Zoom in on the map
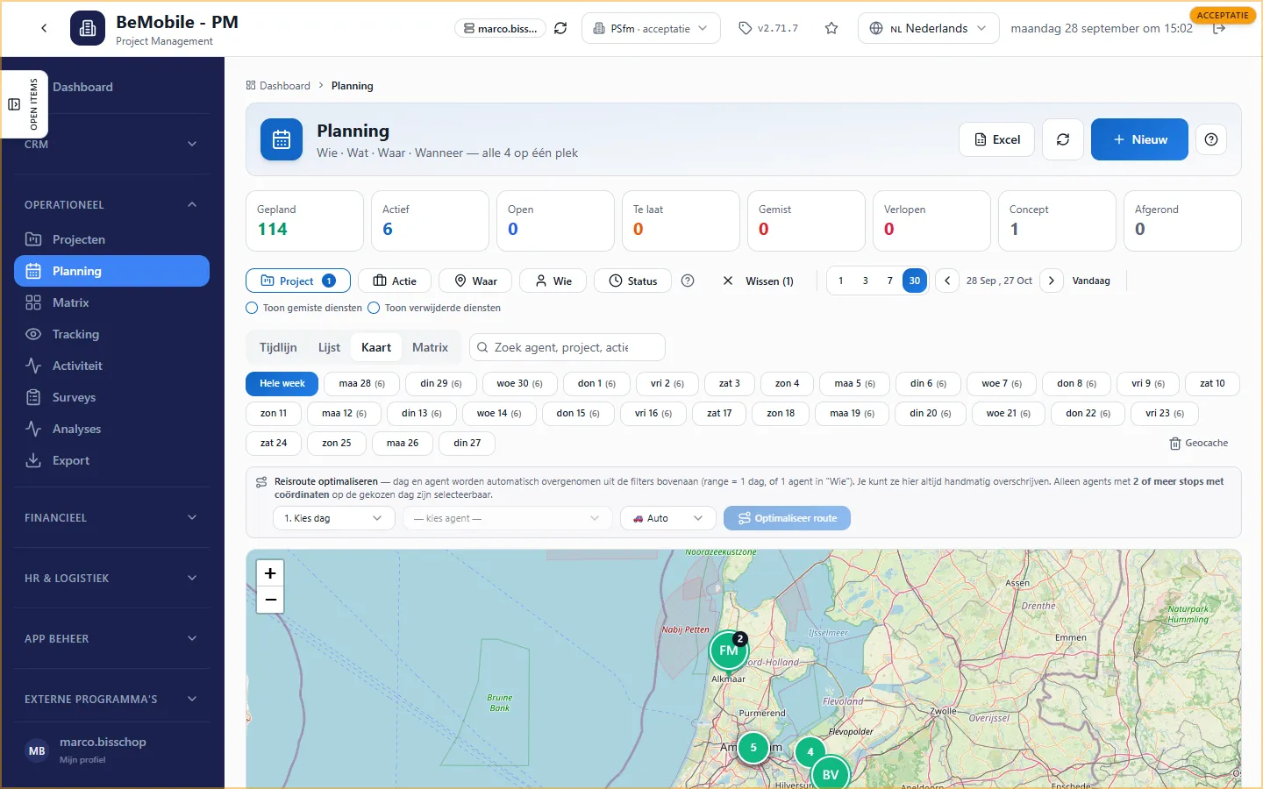The image size is (1263, 789). point(270,572)
